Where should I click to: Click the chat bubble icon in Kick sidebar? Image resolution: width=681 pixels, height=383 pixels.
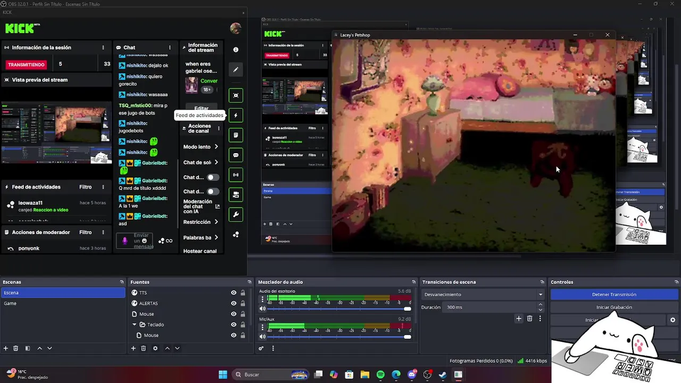pyautogui.click(x=236, y=155)
